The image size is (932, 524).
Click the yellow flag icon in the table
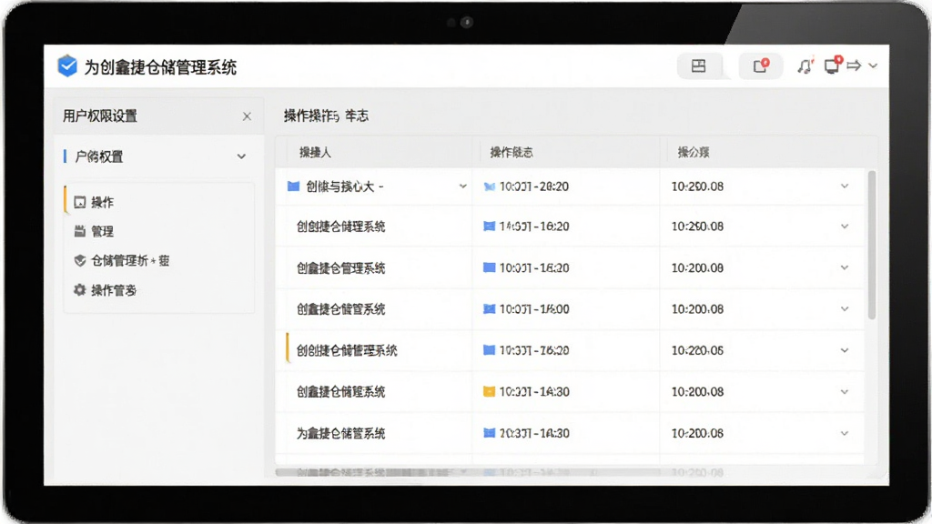click(489, 391)
